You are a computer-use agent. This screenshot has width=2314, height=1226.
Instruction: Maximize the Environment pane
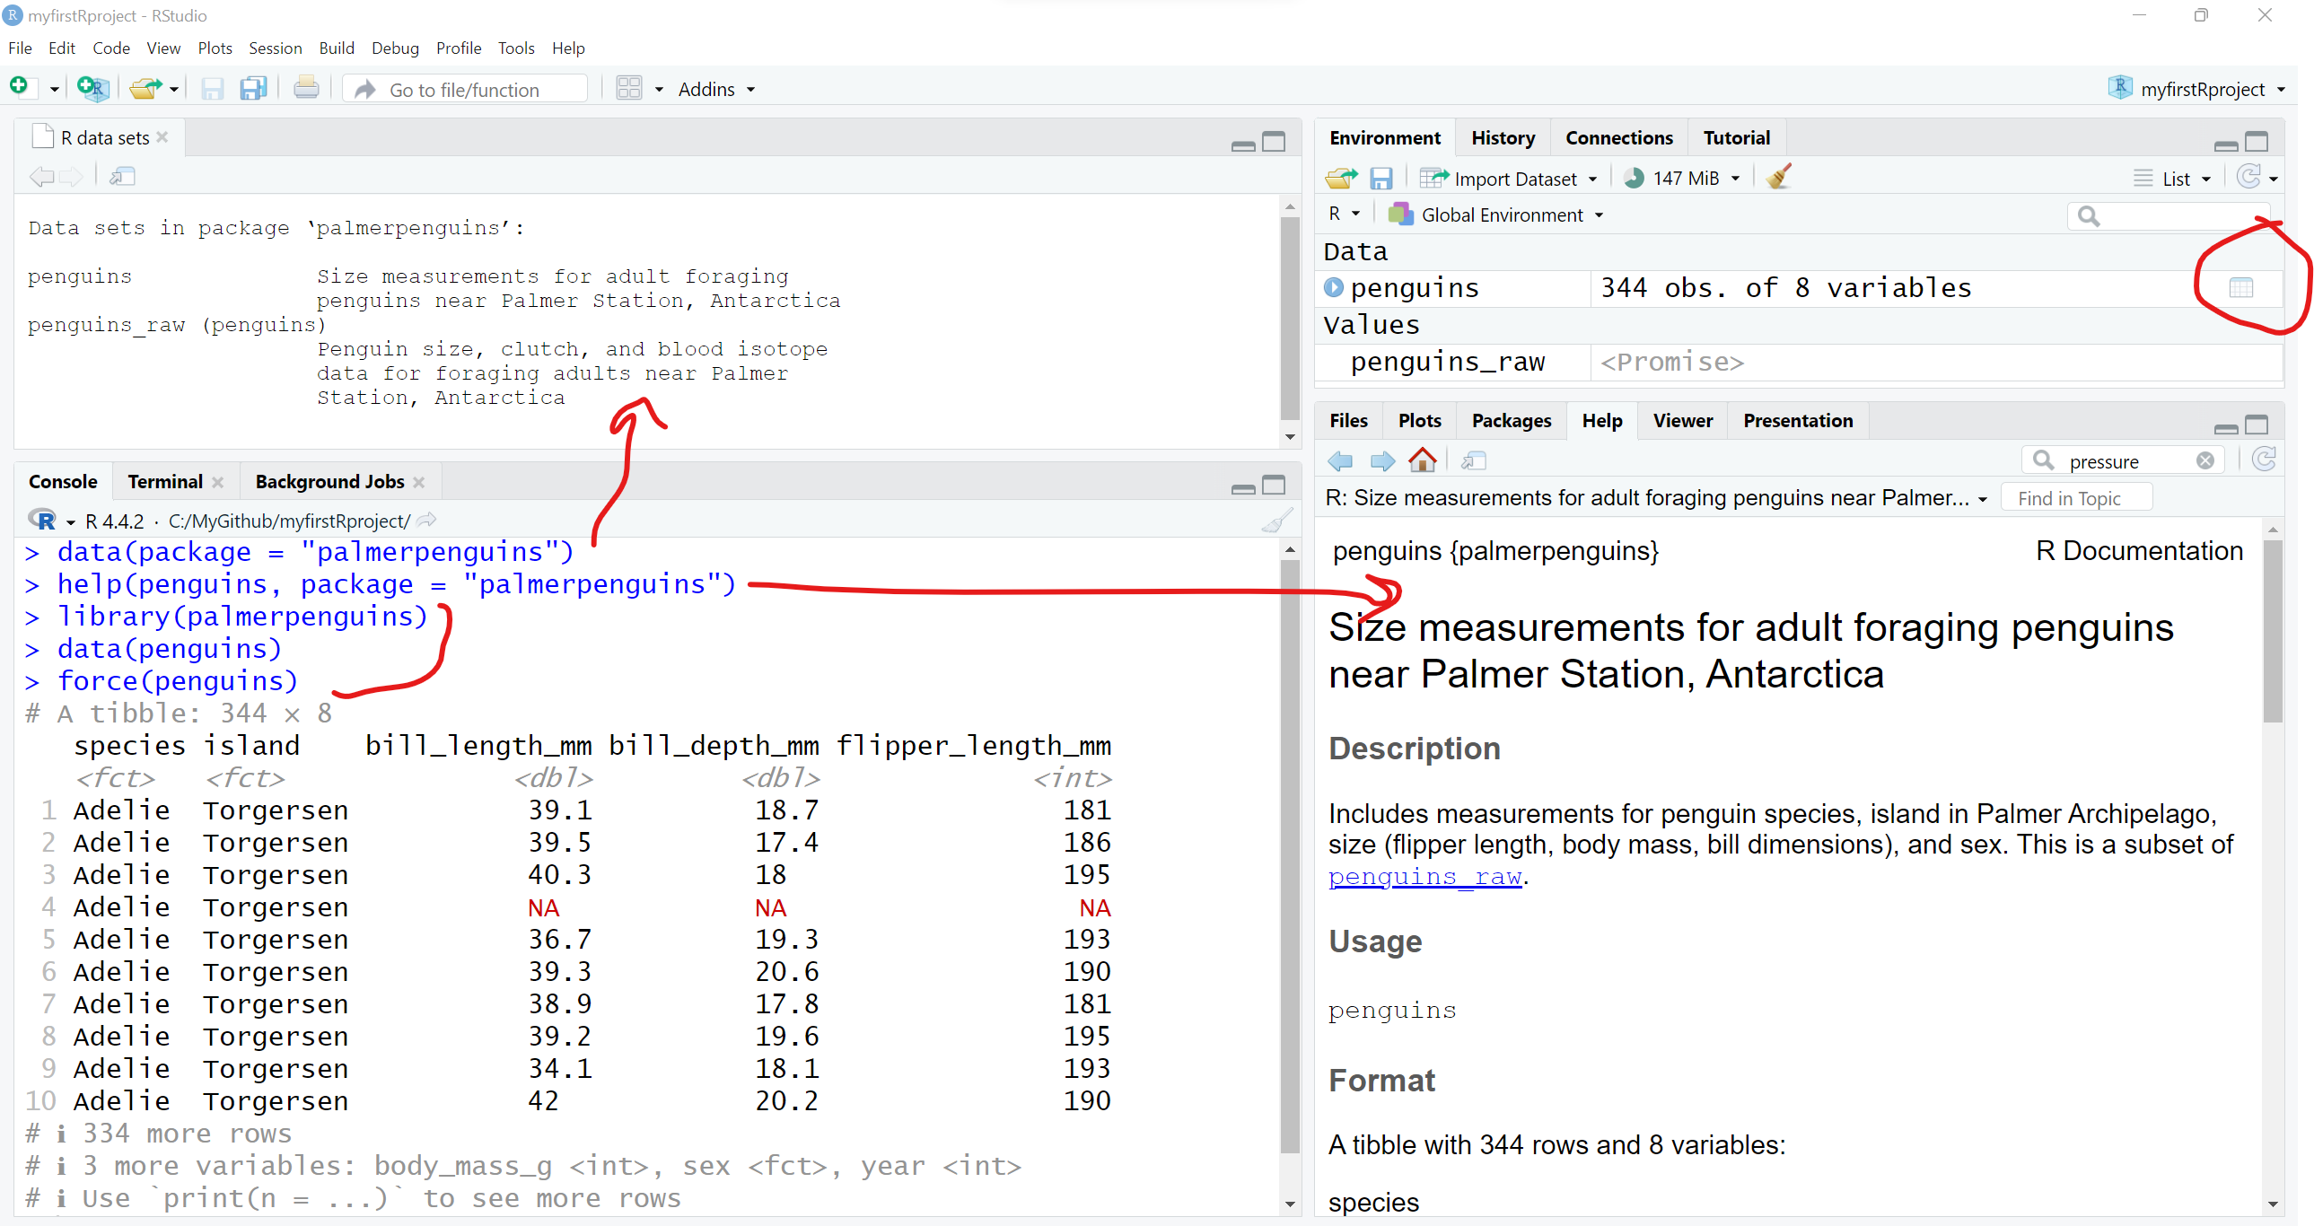[2257, 141]
